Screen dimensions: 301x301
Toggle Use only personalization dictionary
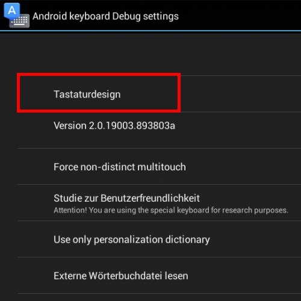(x=160, y=239)
